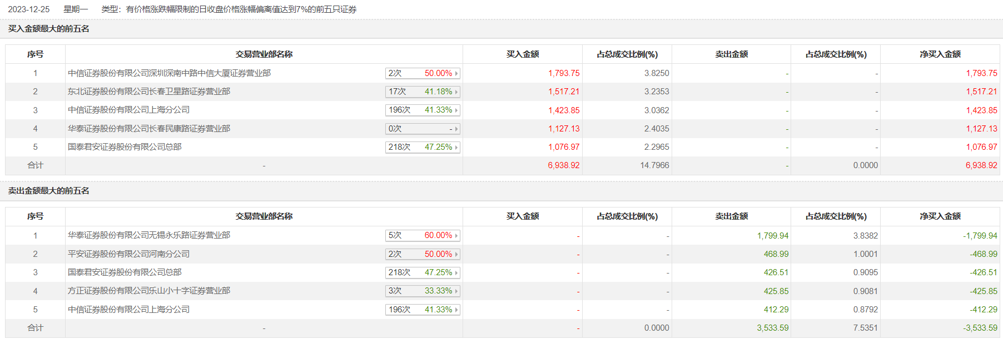Click the sell ratio 0.8792
This screenshot has height=339, width=1003.
pyautogui.click(x=866, y=310)
